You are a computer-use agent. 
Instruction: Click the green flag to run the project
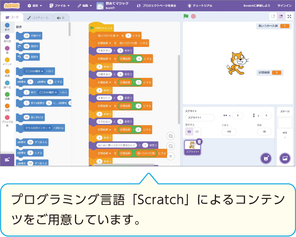pyautogui.click(x=186, y=16)
